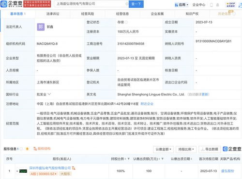The height and width of the screenshot is (179, 242).
Task: Expand the A股 | 300693.SZ stock tag
Action: coord(44,174)
